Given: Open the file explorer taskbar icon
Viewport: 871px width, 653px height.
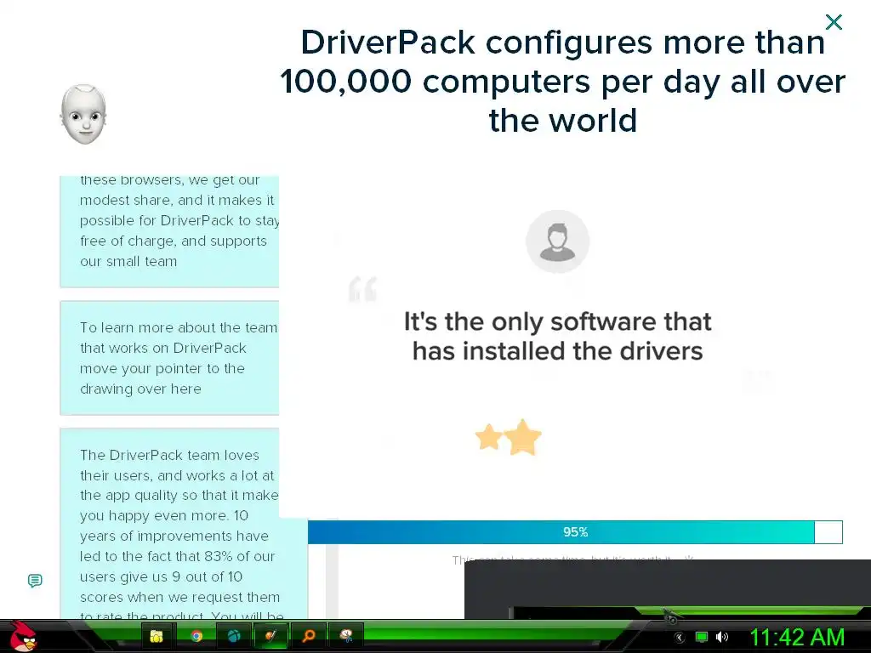Looking at the screenshot, I should click(x=157, y=636).
